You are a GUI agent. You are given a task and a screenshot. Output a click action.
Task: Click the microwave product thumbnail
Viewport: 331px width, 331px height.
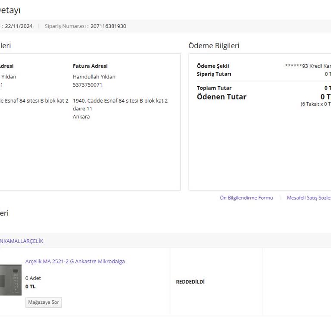pos(10,280)
